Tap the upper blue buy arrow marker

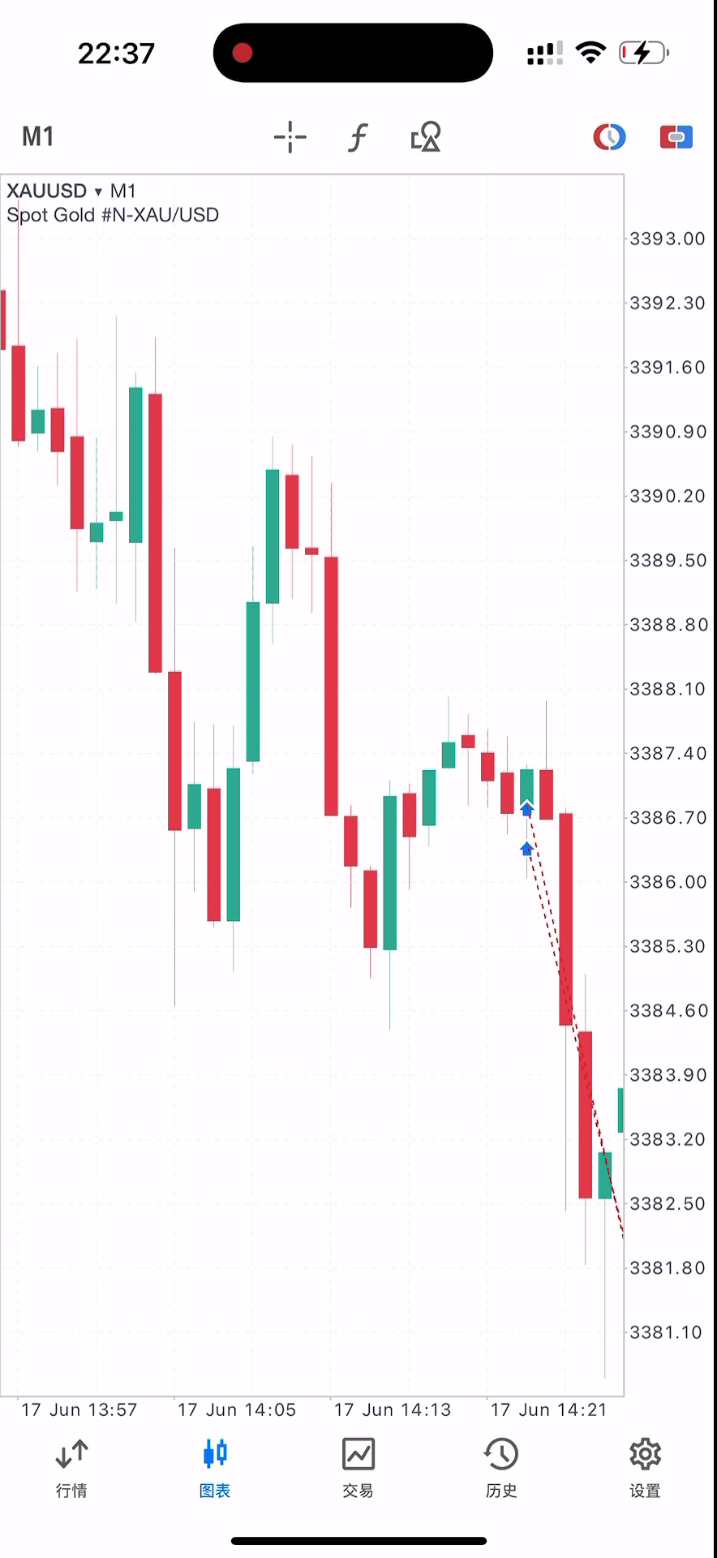(526, 808)
